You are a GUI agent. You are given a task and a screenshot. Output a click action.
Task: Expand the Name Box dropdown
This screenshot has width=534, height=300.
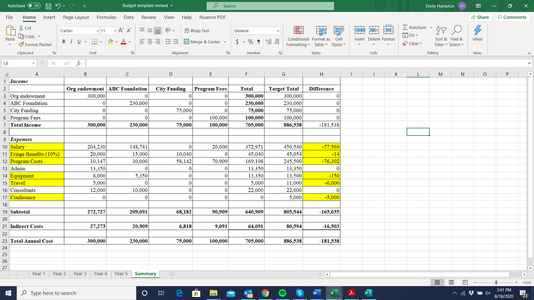pos(33,63)
